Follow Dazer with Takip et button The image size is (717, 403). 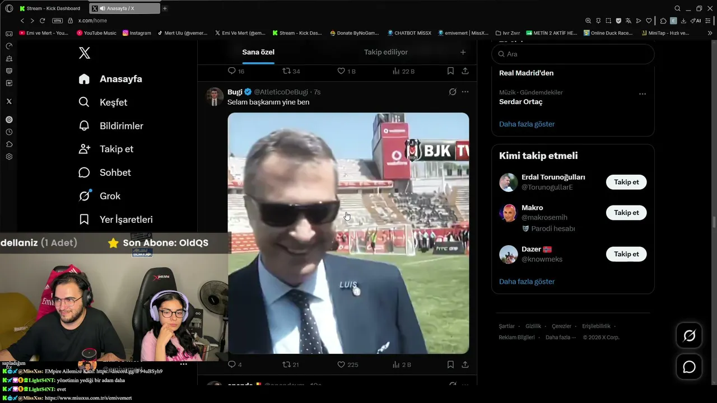pos(626,254)
